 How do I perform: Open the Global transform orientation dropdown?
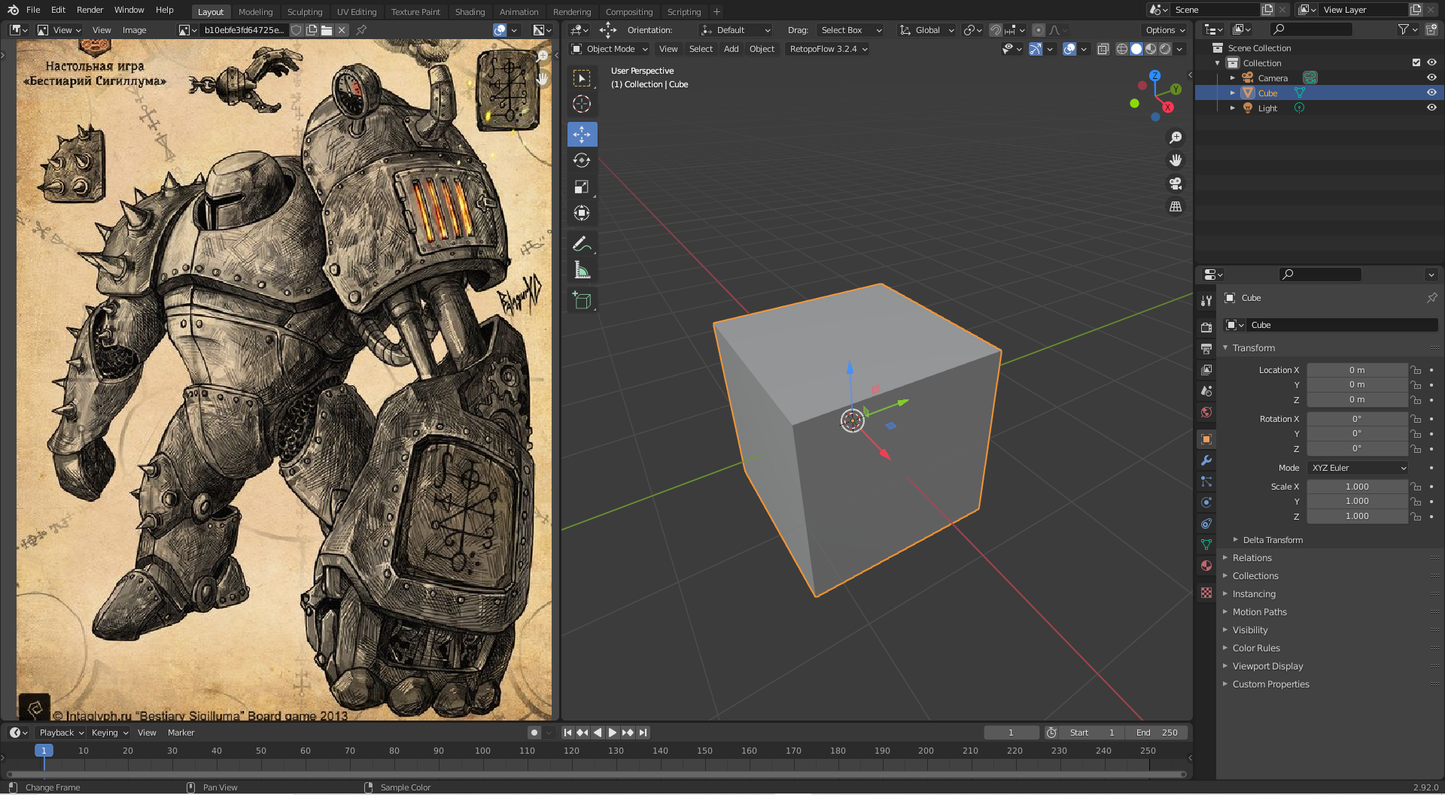(x=926, y=30)
